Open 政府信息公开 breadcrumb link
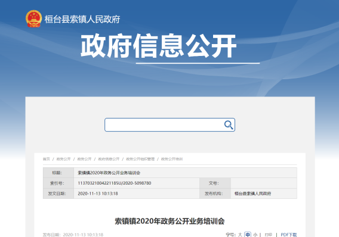 click(109, 159)
